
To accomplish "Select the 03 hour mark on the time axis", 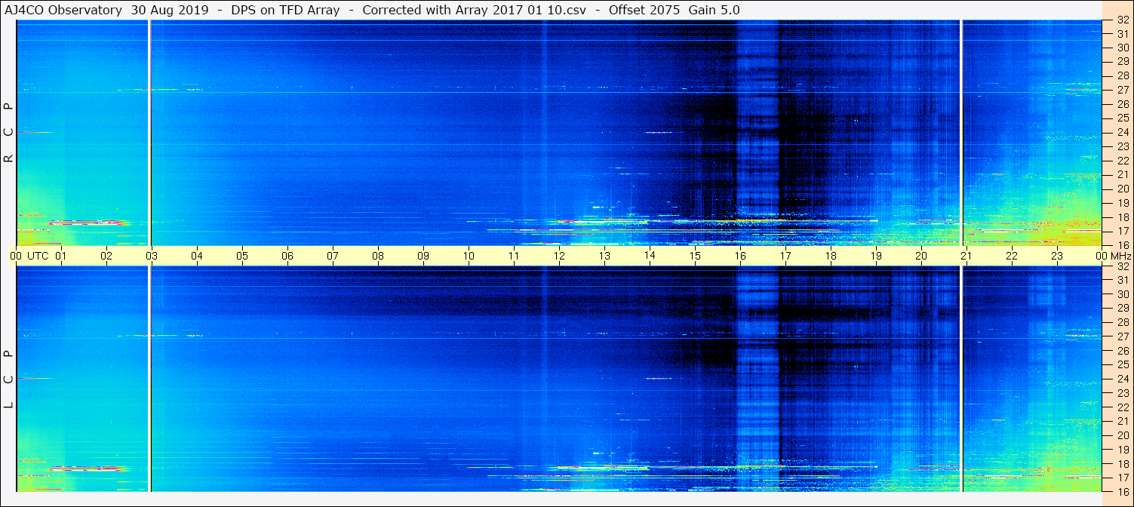I will click(152, 256).
